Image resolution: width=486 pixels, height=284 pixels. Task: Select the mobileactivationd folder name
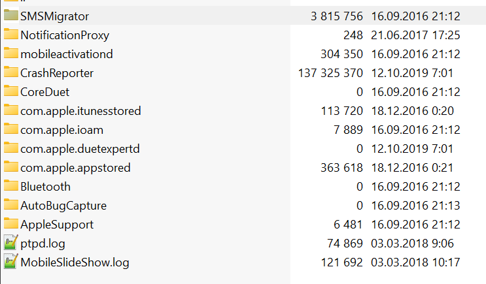[67, 54]
